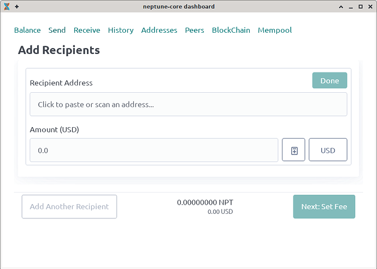Image resolution: width=377 pixels, height=269 pixels.
Task: Focus the Recipient Address input field
Action: (188, 104)
